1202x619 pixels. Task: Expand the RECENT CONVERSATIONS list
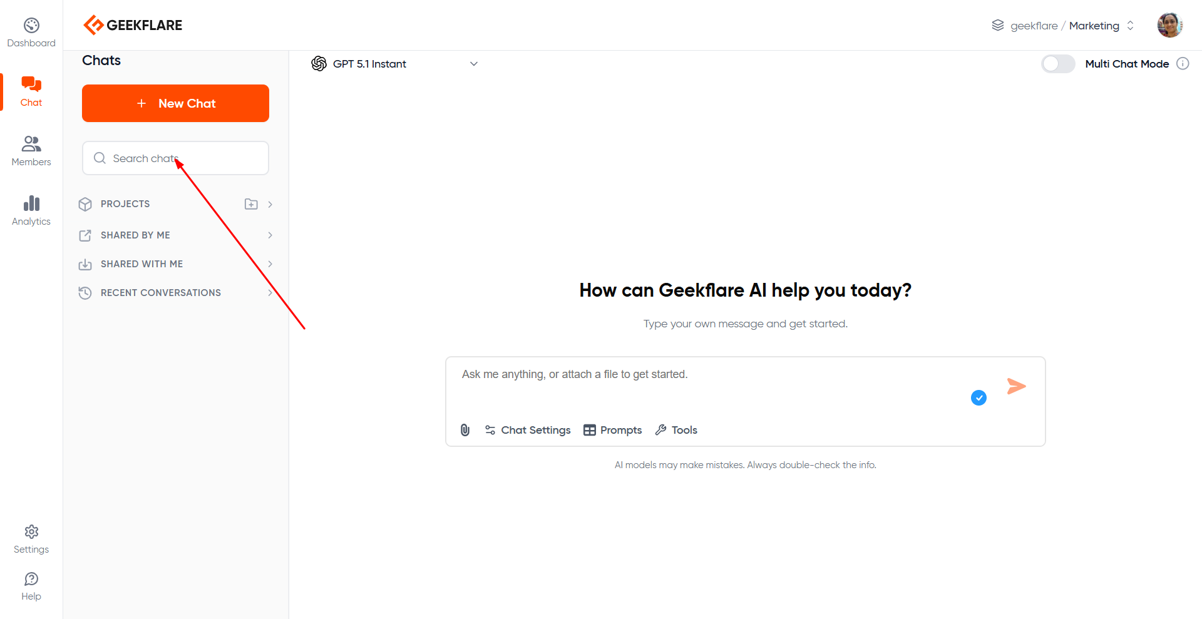pos(269,292)
